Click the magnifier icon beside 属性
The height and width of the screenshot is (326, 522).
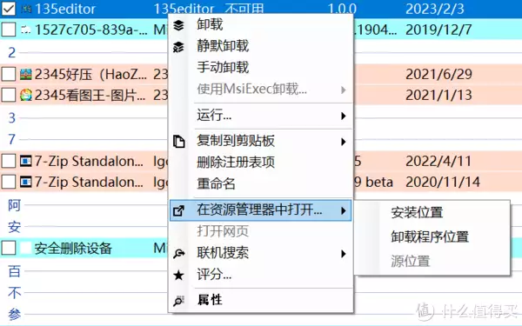[178, 301]
